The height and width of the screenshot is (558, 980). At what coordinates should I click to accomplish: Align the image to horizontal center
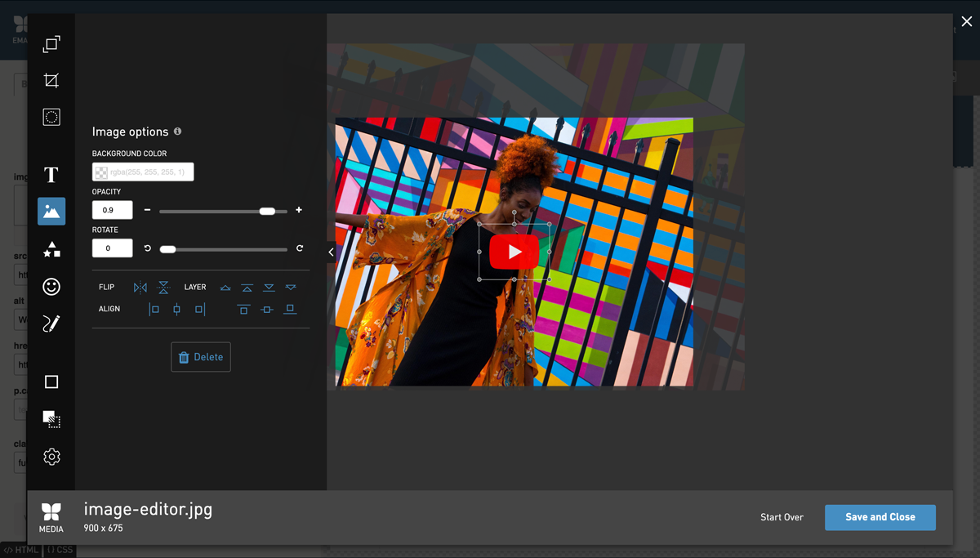click(176, 309)
